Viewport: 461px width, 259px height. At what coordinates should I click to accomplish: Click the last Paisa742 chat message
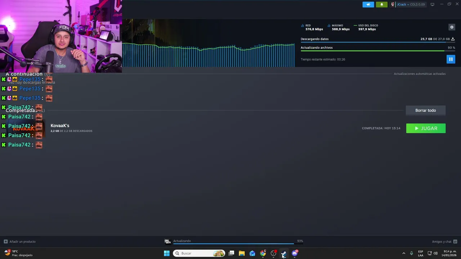(x=22, y=145)
